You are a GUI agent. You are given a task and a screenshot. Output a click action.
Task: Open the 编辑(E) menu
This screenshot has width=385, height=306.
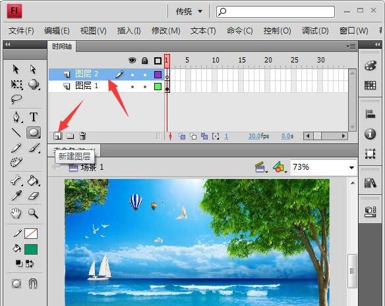click(x=57, y=31)
